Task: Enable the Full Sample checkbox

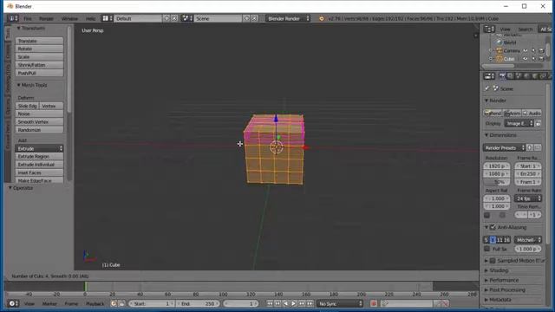Action: click(x=487, y=249)
